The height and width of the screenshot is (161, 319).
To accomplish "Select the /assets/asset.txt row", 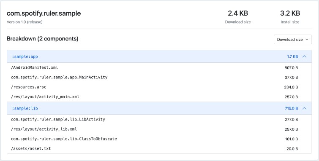I will pyautogui.click(x=159, y=149).
